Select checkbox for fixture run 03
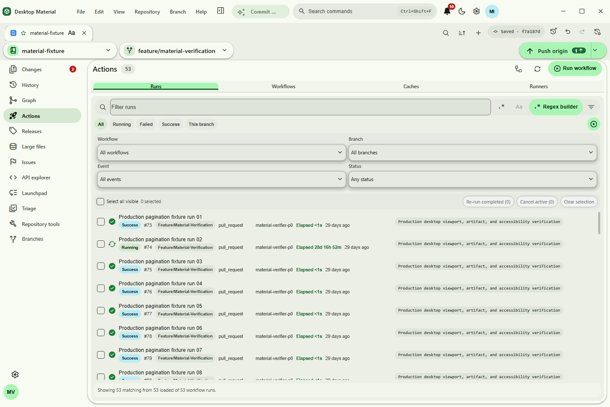The width and height of the screenshot is (610, 407). [x=101, y=266]
